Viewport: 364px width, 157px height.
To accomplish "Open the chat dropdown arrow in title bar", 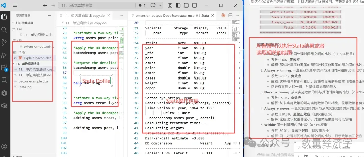I will coord(161,5).
